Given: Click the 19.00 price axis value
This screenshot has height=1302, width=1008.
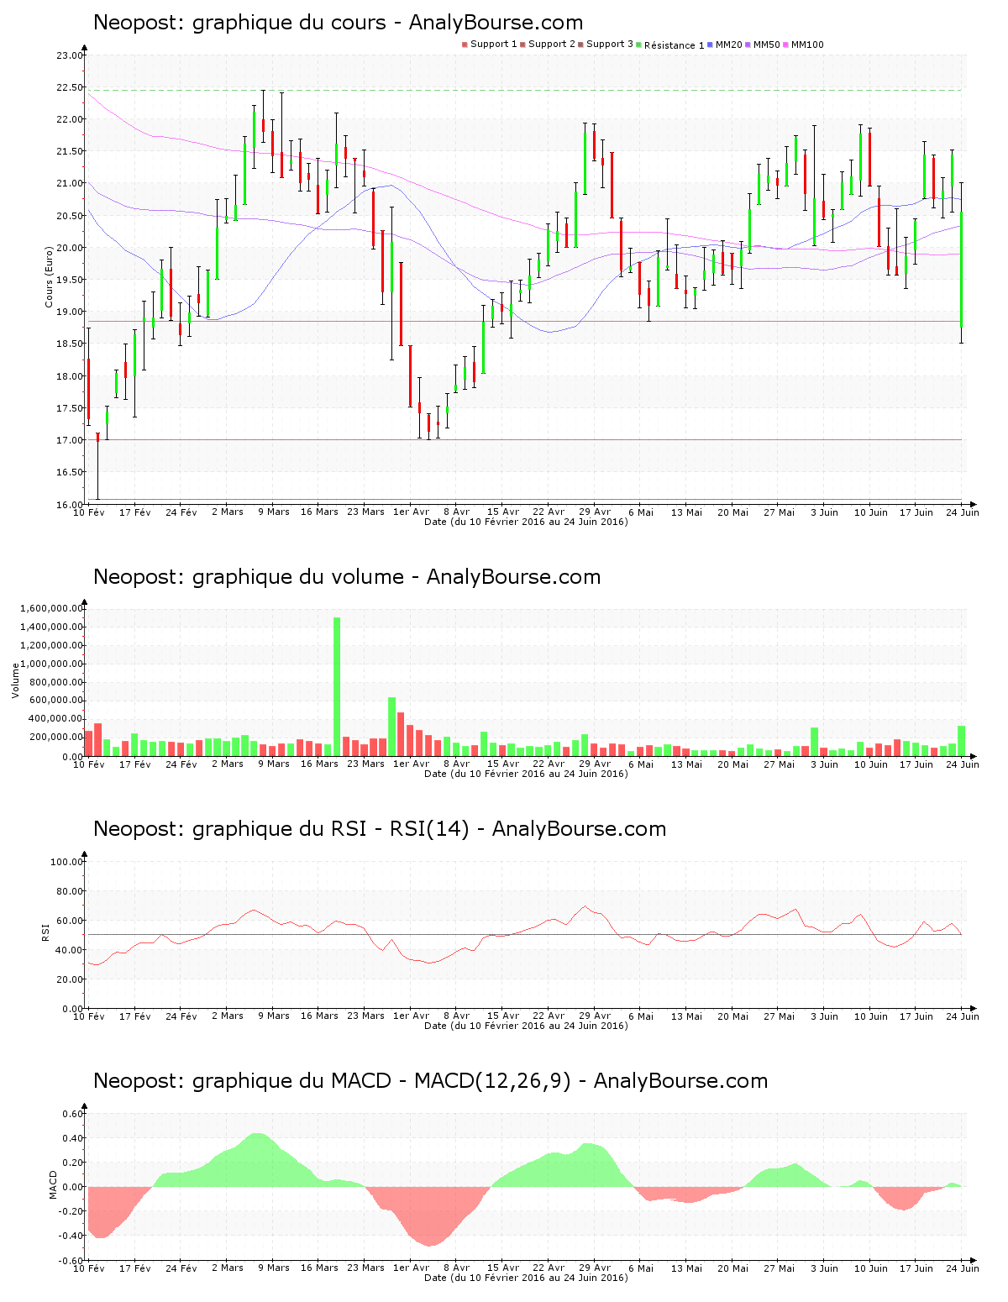Looking at the screenshot, I should (x=70, y=312).
